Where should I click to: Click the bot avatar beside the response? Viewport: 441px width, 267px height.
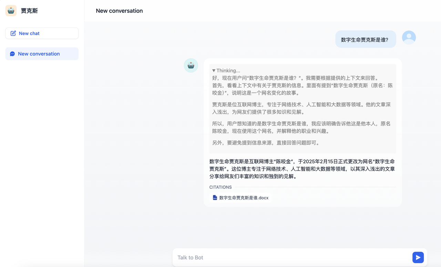(x=191, y=65)
